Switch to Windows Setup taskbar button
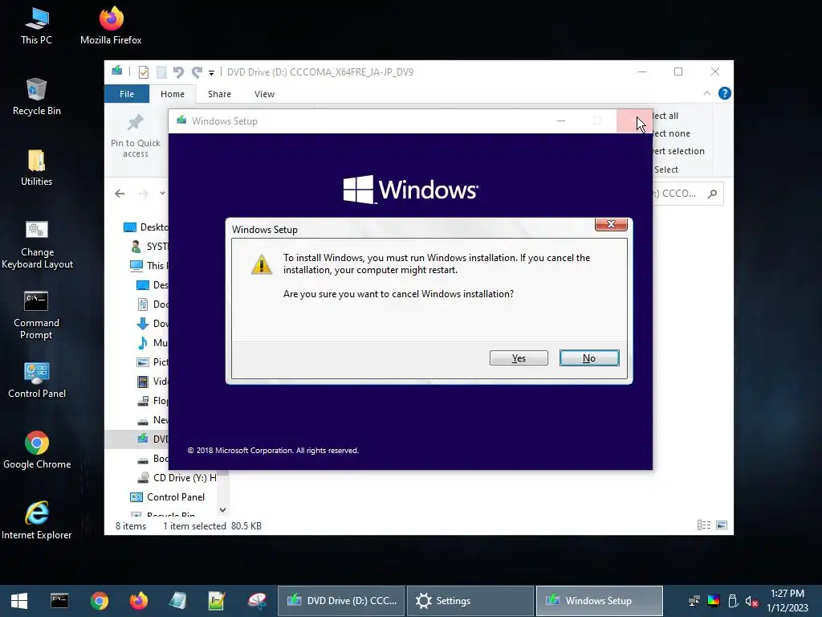 point(599,601)
